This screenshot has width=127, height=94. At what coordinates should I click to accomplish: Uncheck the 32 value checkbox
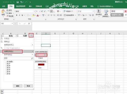(8, 68)
